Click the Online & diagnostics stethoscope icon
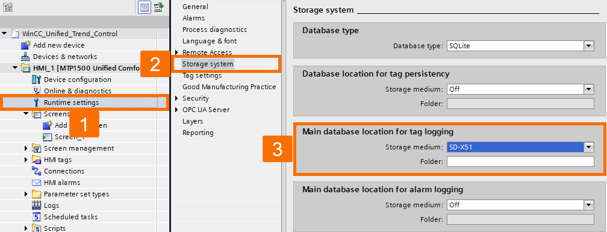This screenshot has width=607, height=232. [x=37, y=91]
